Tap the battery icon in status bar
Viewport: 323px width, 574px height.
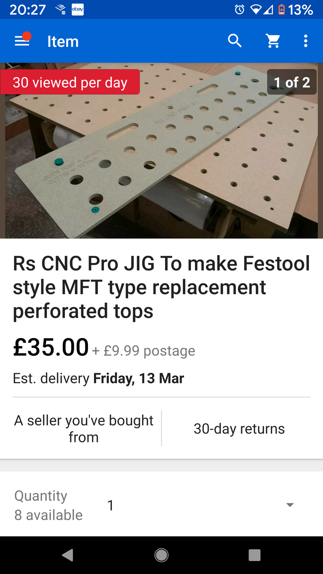[x=282, y=10]
